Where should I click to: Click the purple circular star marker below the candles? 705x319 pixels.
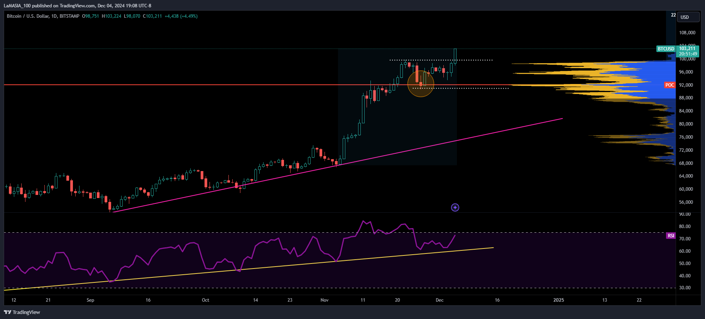(x=455, y=208)
